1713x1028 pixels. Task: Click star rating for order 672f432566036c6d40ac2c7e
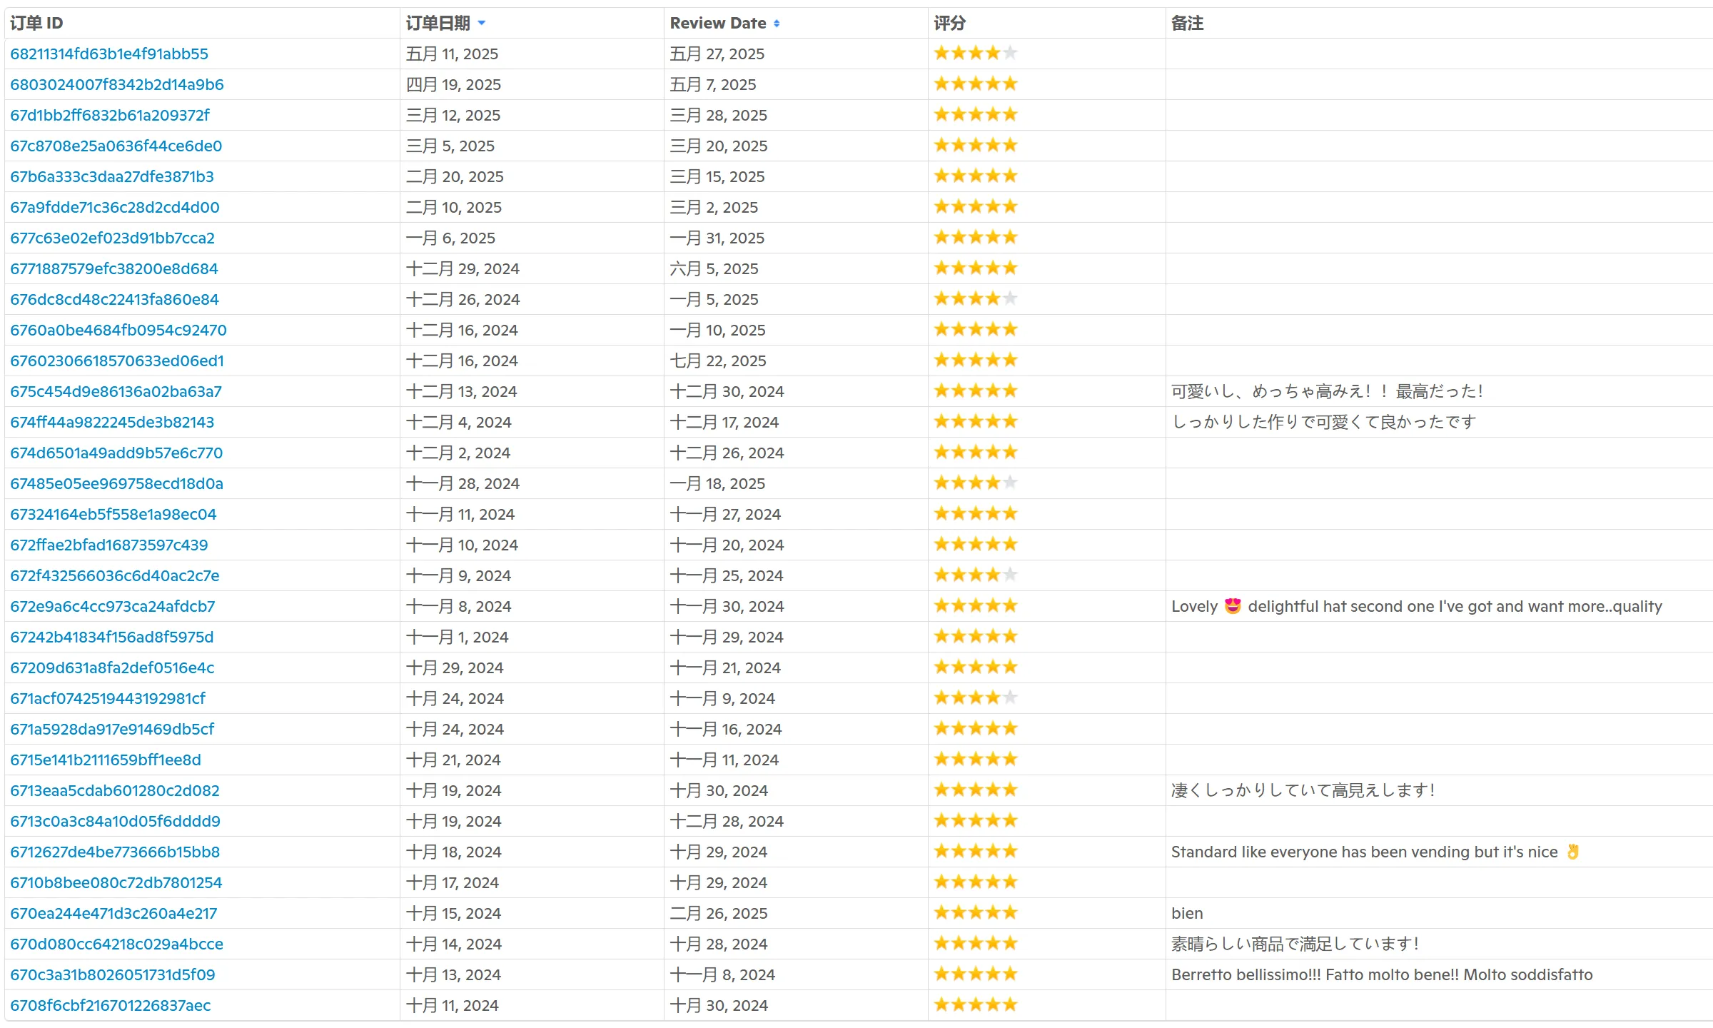[975, 575]
